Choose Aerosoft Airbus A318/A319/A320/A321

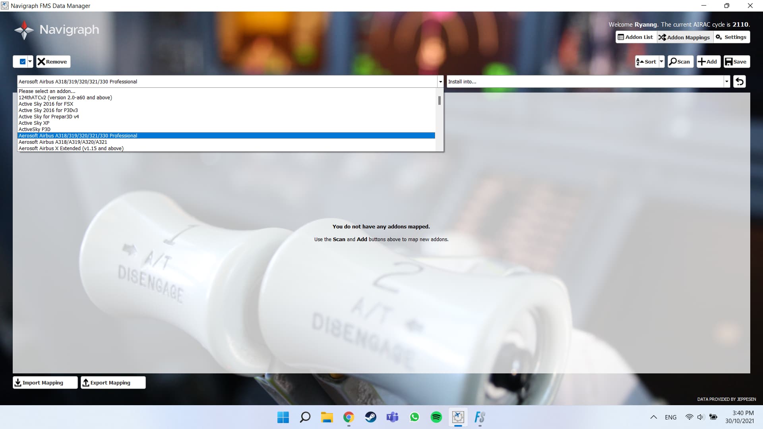point(227,142)
